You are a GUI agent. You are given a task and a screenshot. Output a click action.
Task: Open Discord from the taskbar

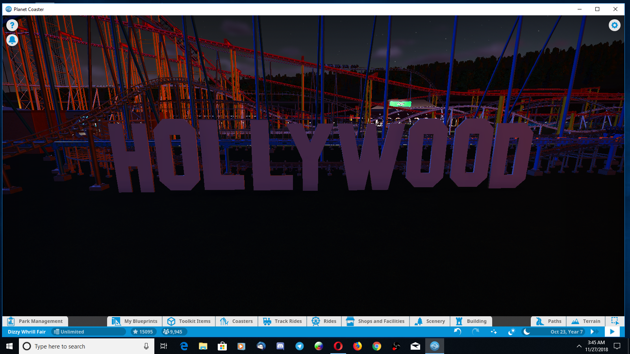[x=280, y=346]
